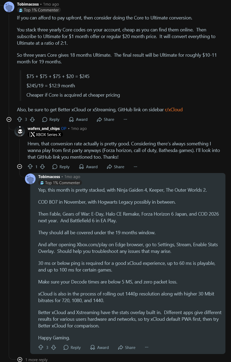Downvote the highlighted 'Happy Gaming' comment
Image resolution: width=231 pixels, height=362 pixels.
(x=53, y=347)
